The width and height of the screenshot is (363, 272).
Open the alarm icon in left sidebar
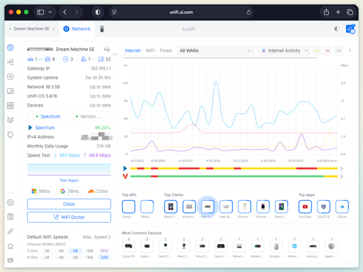click(x=11, y=246)
